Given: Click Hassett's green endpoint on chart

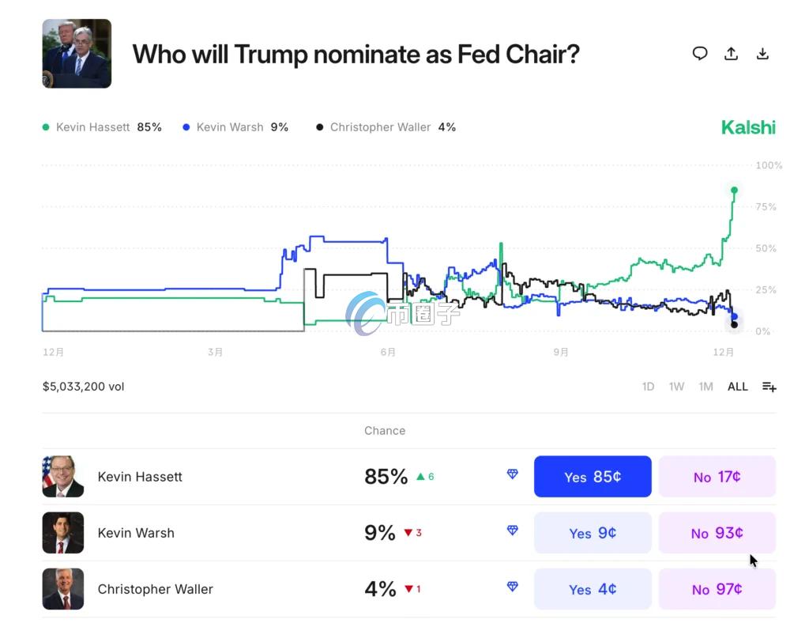Looking at the screenshot, I should (734, 190).
